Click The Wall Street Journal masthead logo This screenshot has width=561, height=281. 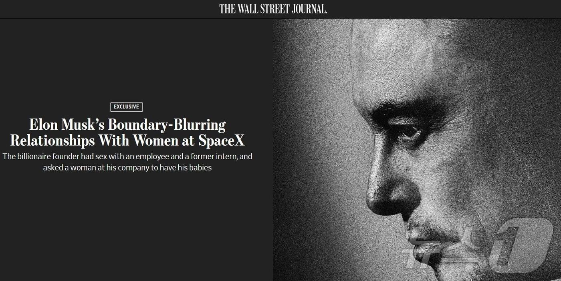pos(273,9)
